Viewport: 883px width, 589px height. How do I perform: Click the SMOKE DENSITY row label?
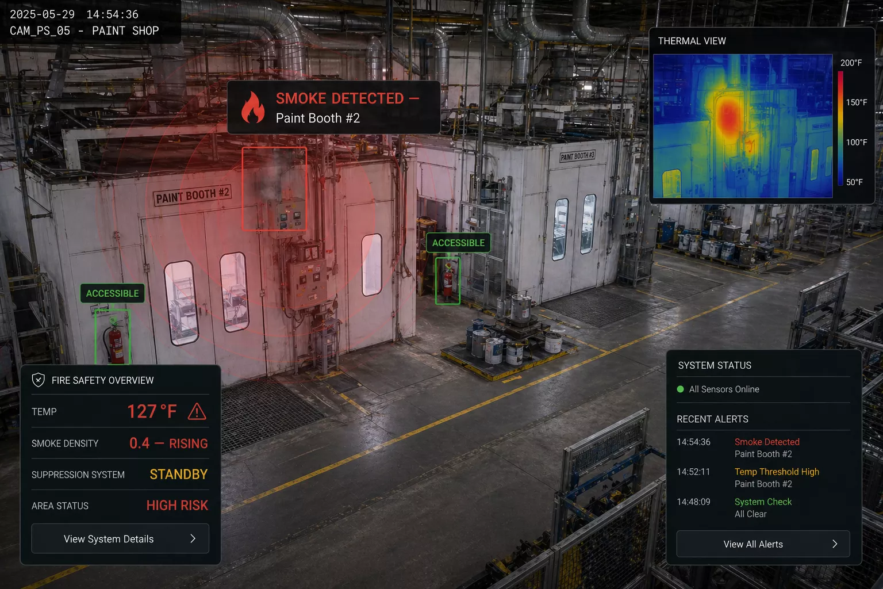click(x=65, y=443)
